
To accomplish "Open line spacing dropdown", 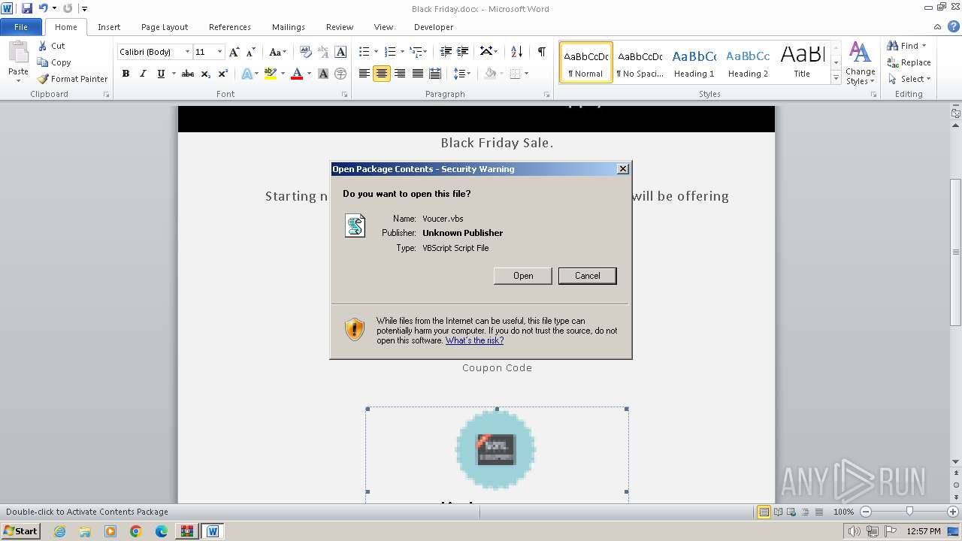I will click(468, 74).
